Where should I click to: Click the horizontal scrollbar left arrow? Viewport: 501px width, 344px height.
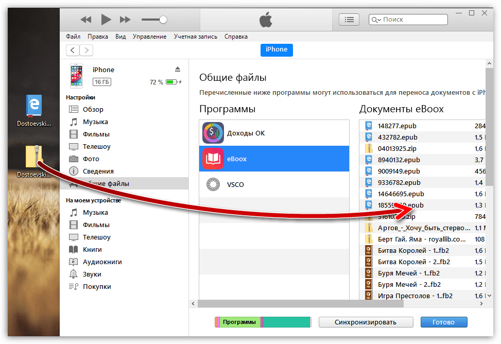[x=193, y=304]
